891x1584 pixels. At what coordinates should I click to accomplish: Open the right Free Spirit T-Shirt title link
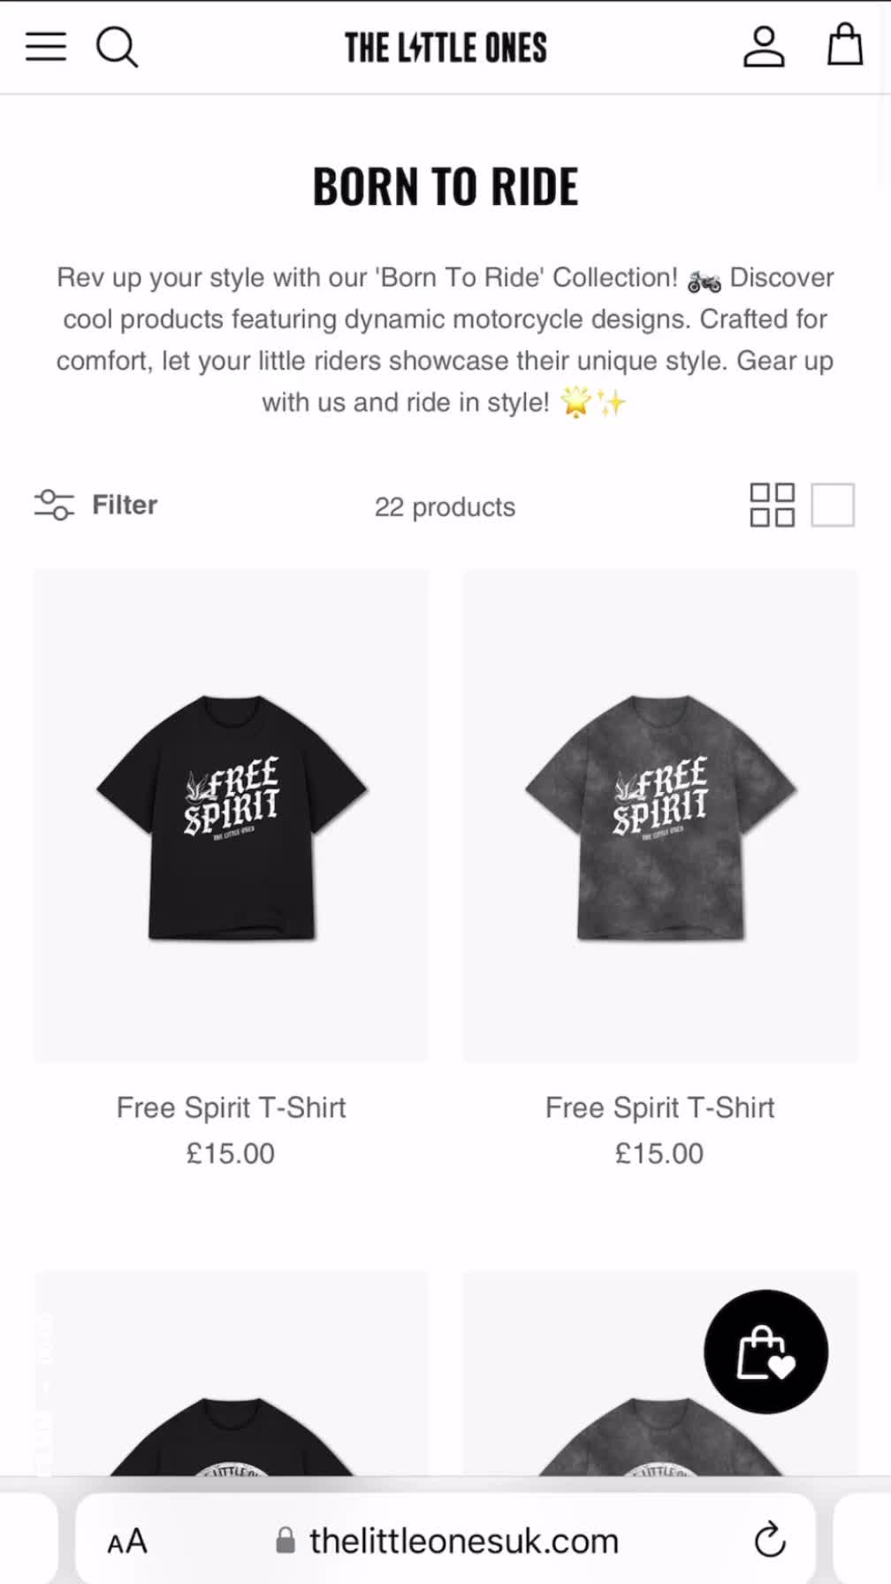tap(659, 1108)
